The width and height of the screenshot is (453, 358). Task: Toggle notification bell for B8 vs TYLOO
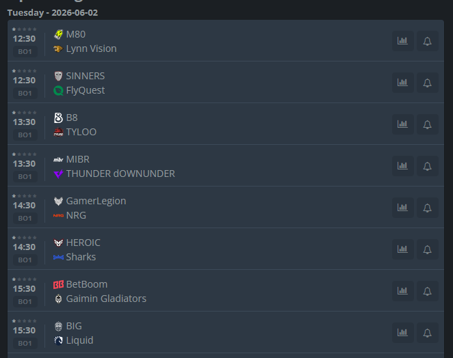click(x=427, y=124)
